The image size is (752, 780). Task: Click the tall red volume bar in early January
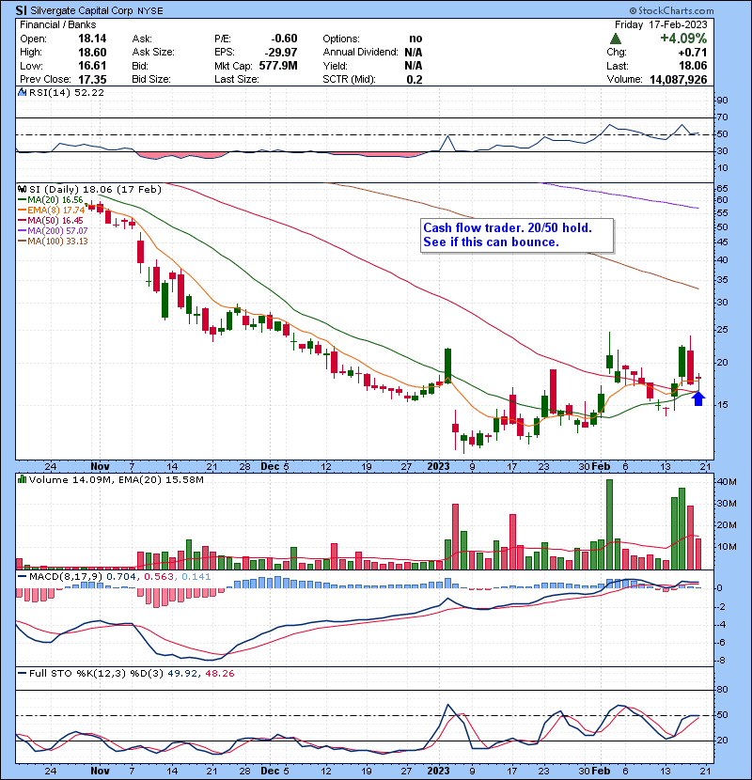455,537
